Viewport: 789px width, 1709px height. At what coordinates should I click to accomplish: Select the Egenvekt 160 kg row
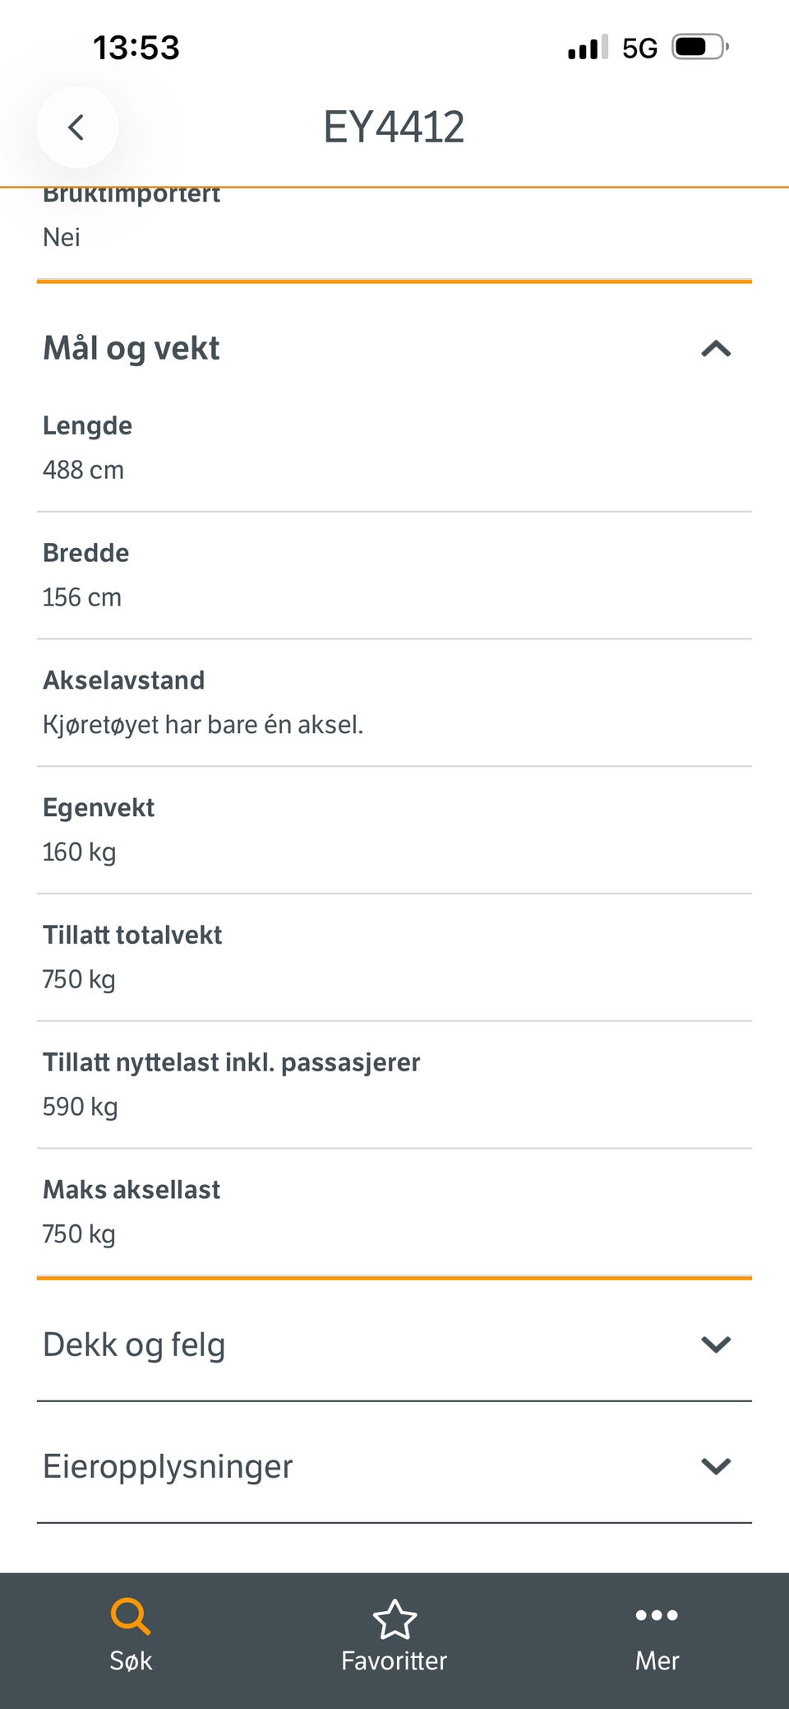click(x=394, y=830)
